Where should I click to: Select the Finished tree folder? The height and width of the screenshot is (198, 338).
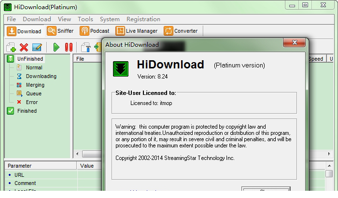(x=27, y=111)
